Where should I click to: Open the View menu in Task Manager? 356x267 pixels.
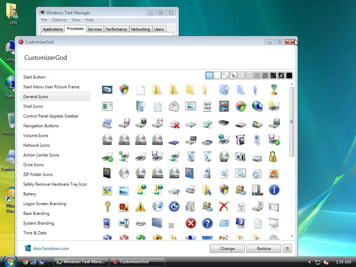76,20
